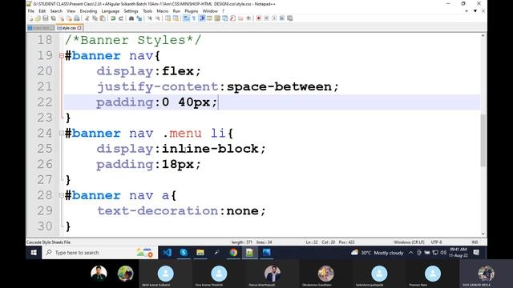Save the current file via toolbar
The height and width of the screenshot is (288, 513).
[x=46, y=18]
